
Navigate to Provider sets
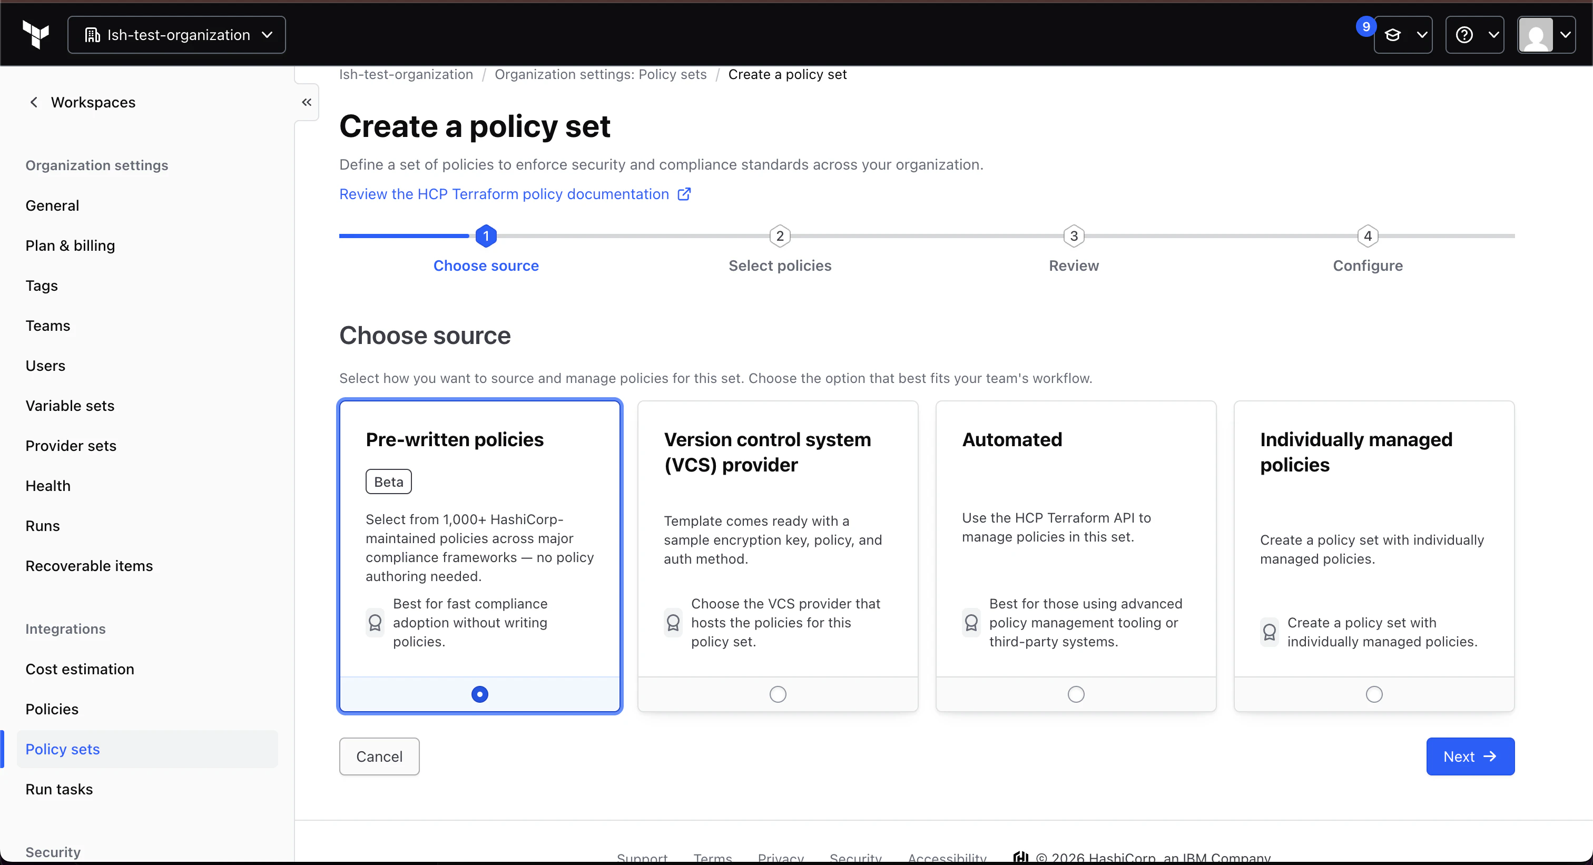pos(71,446)
